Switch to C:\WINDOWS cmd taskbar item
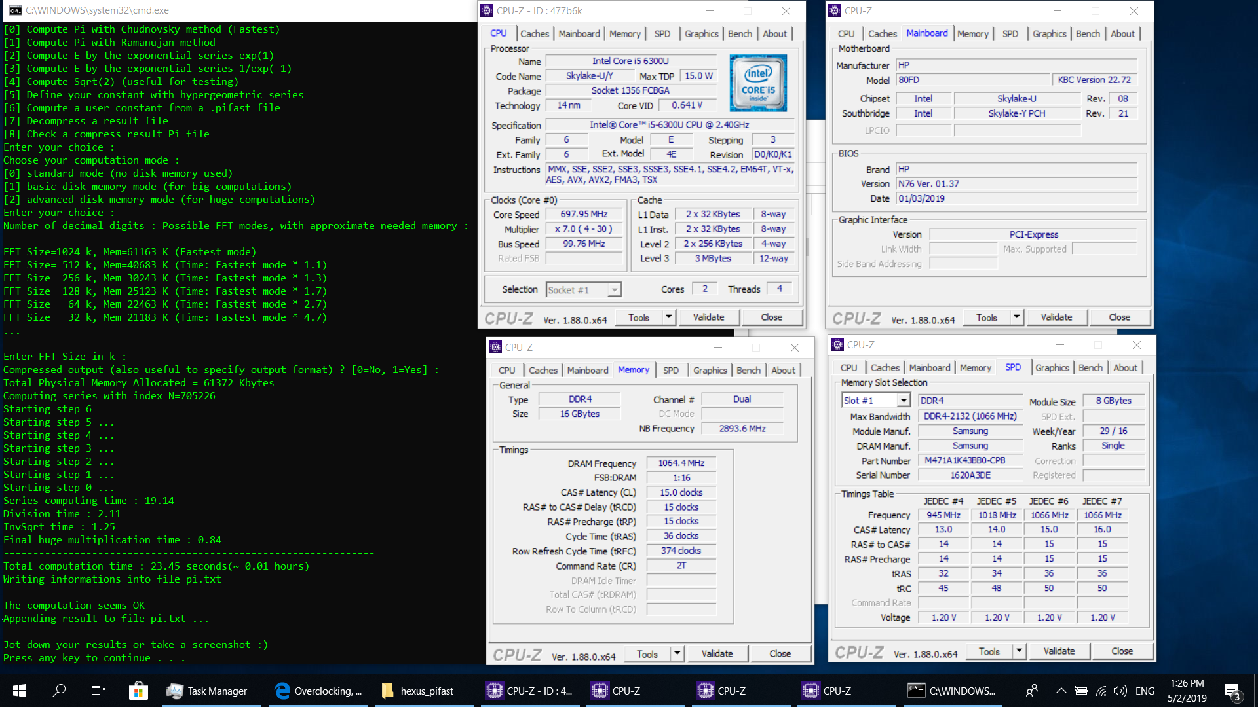The width and height of the screenshot is (1258, 707). (952, 691)
